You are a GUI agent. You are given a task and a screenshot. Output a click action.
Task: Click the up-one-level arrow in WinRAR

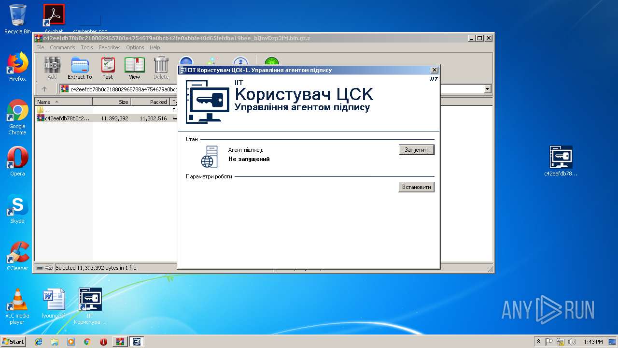[x=44, y=89]
